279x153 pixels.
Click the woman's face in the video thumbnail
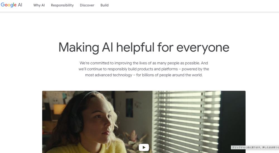(x=102, y=121)
